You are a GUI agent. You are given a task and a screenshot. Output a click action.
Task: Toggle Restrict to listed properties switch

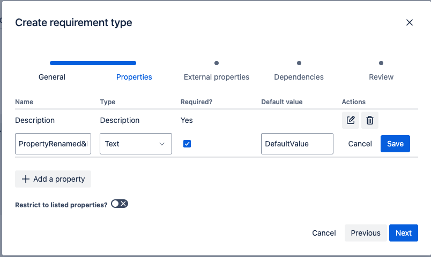(x=120, y=204)
